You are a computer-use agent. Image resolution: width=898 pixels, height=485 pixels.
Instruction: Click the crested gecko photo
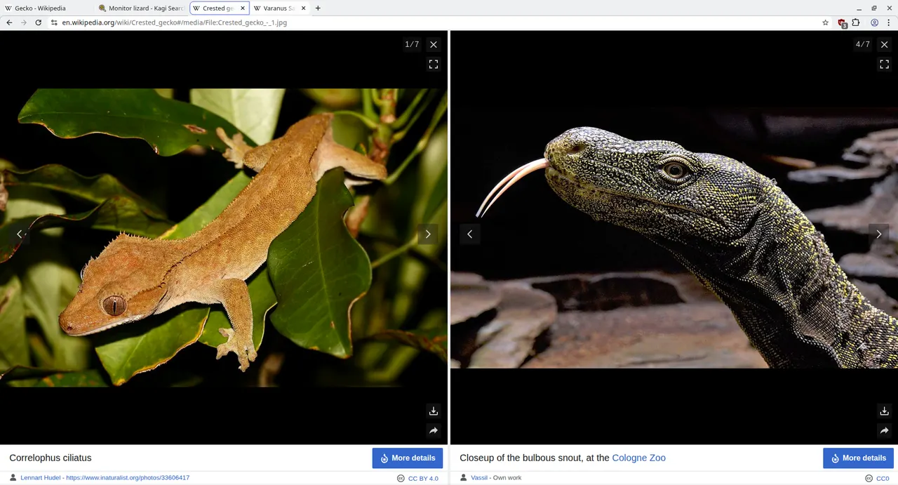pyautogui.click(x=223, y=237)
